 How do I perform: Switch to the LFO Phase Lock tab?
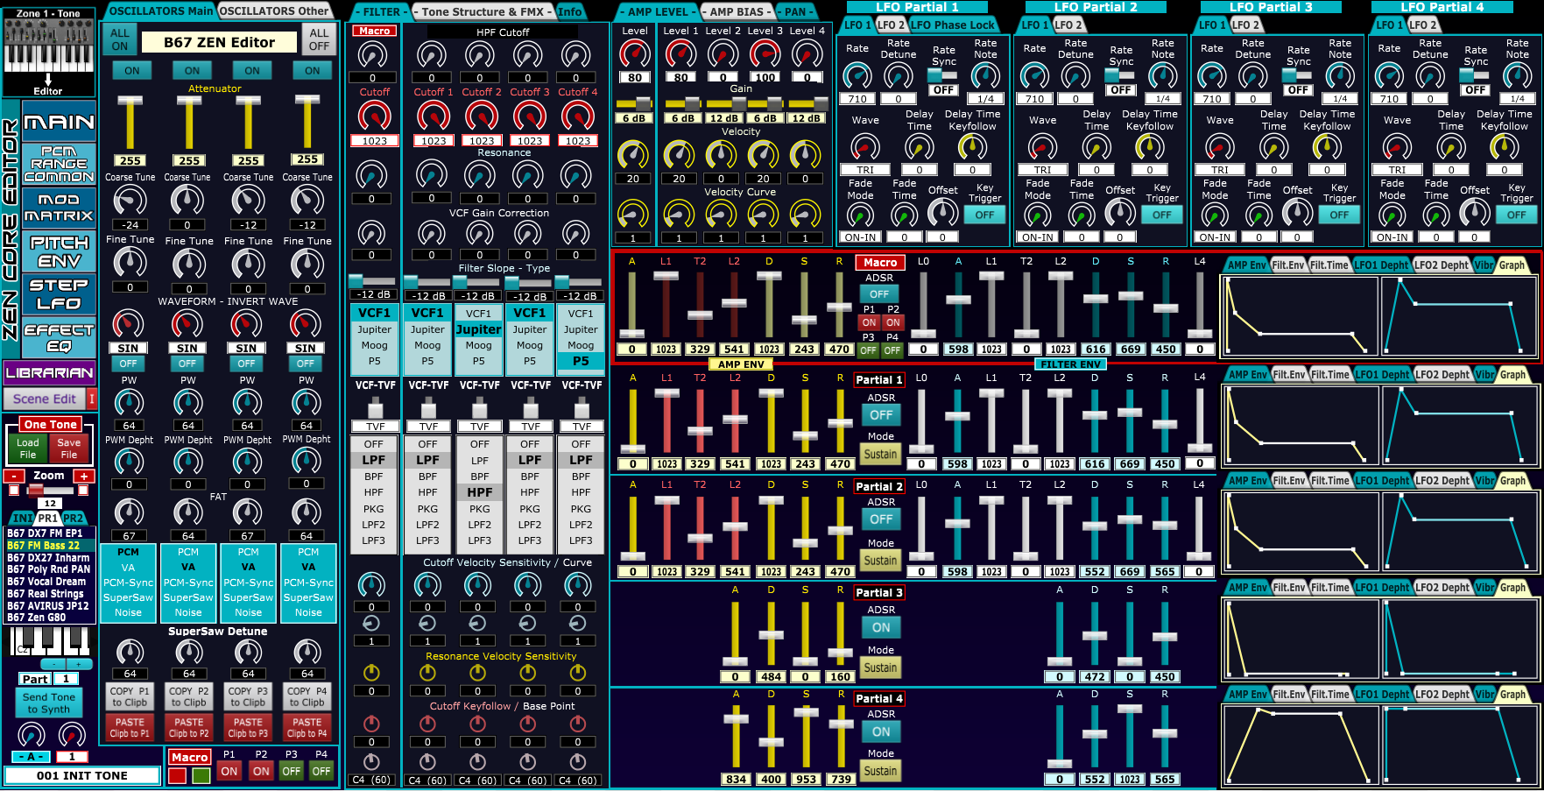click(952, 25)
